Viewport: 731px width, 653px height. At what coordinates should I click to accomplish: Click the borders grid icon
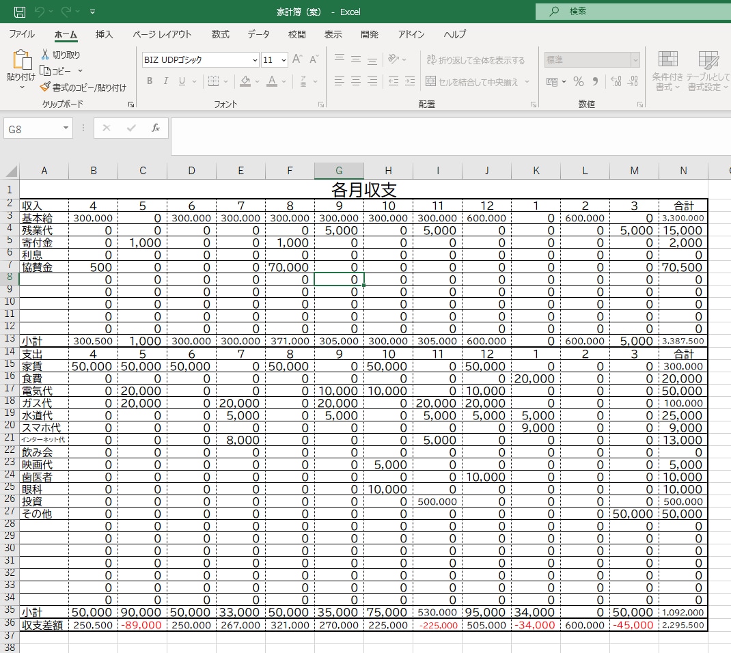[214, 81]
